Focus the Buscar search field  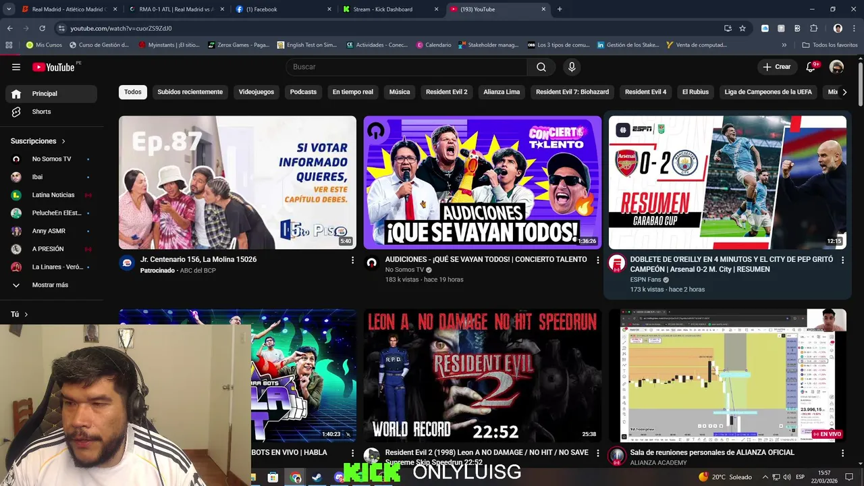pyautogui.click(x=407, y=67)
